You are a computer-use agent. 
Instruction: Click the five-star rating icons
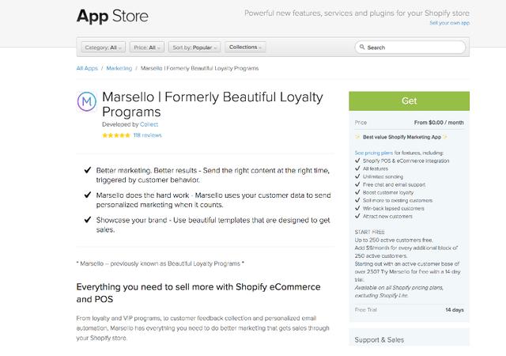coord(116,135)
